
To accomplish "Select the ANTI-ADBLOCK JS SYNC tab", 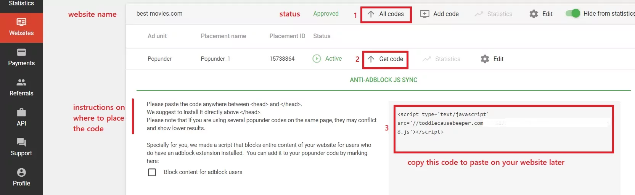I will pyautogui.click(x=383, y=80).
